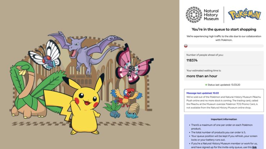Screen dimensions: 266x149
Task: Click the Butterfree character with white wings
Action: pos(45,55)
